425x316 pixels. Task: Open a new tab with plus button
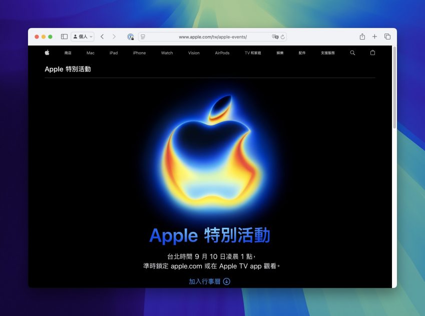pos(374,37)
